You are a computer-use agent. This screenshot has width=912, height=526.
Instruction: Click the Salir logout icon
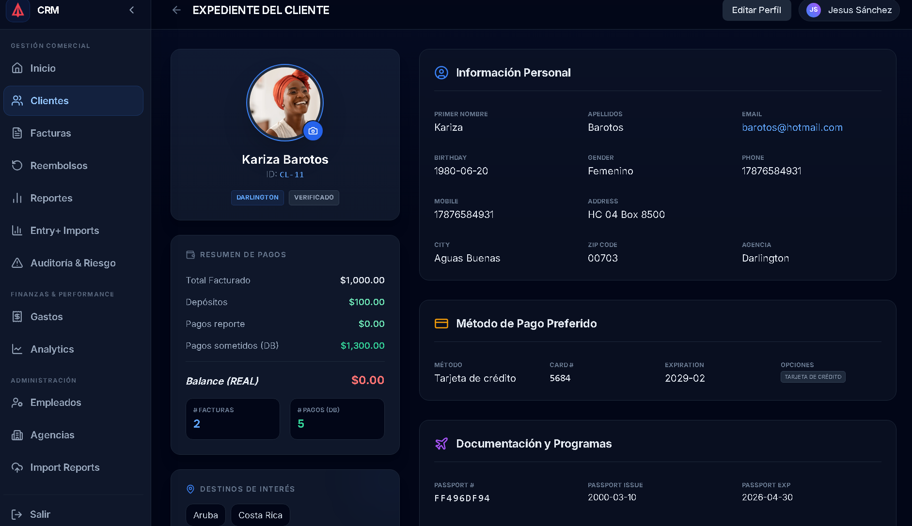[x=17, y=514]
